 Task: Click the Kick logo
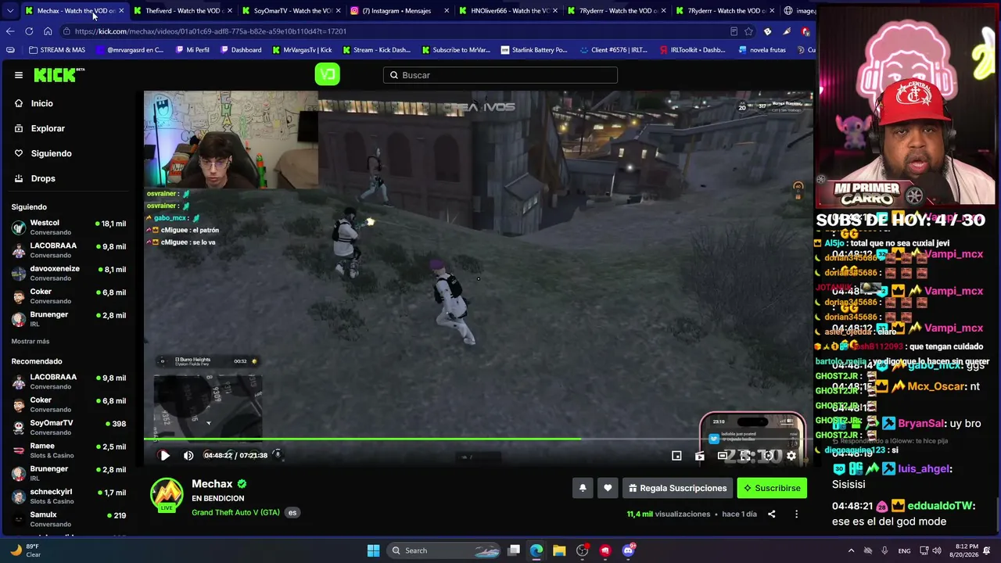tap(59, 75)
